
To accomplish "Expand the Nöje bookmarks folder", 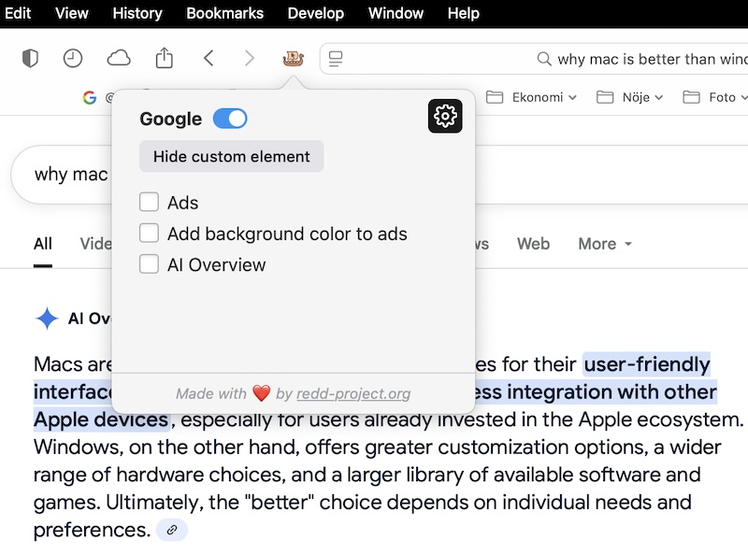I will (629, 98).
